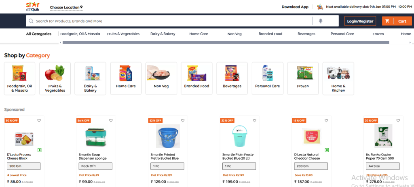Open Dairy & Bakery in the category menu
Screen dimensions: 414x187
point(163,34)
